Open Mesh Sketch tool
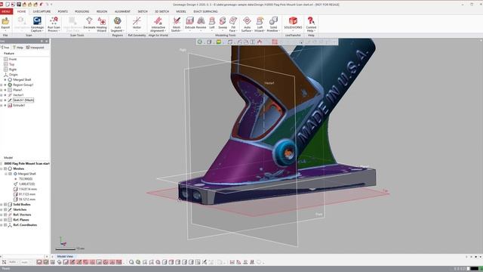The width and height of the screenshot is (483, 272). coord(176,23)
